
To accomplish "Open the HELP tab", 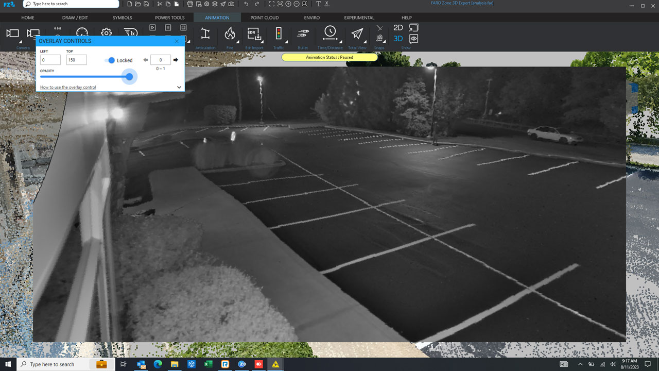I will (x=407, y=18).
